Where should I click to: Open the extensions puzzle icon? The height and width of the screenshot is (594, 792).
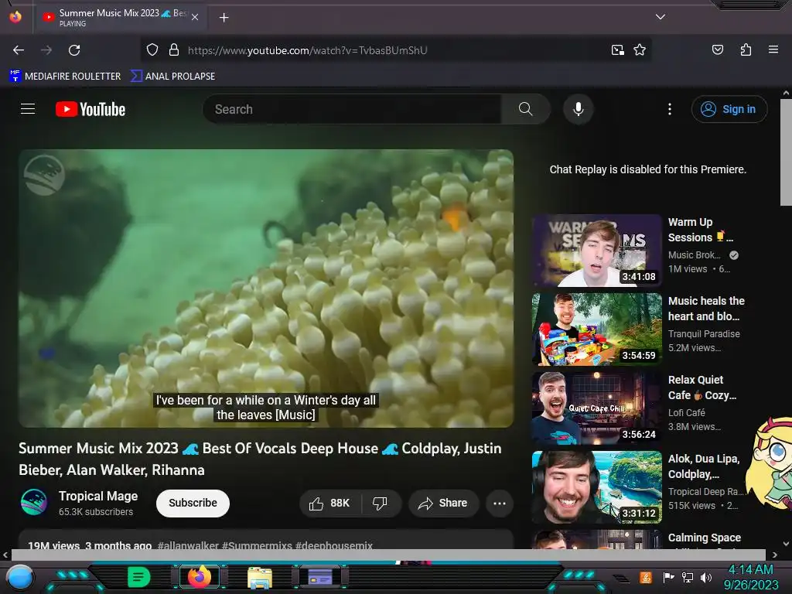click(746, 50)
